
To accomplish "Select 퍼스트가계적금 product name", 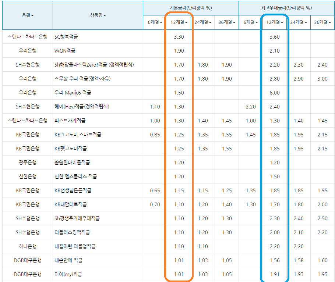I will pos(70,121).
